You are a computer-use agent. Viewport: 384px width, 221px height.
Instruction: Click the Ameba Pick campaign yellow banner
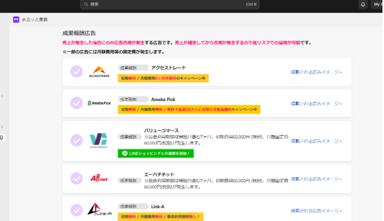189,109
